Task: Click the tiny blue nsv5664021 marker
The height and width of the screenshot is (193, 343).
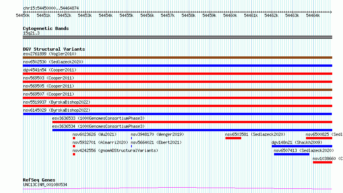Action: point(131,146)
